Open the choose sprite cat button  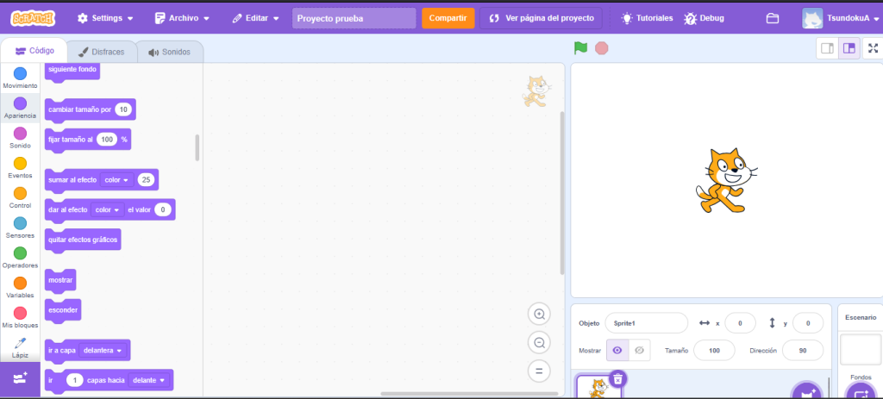pos(807,392)
